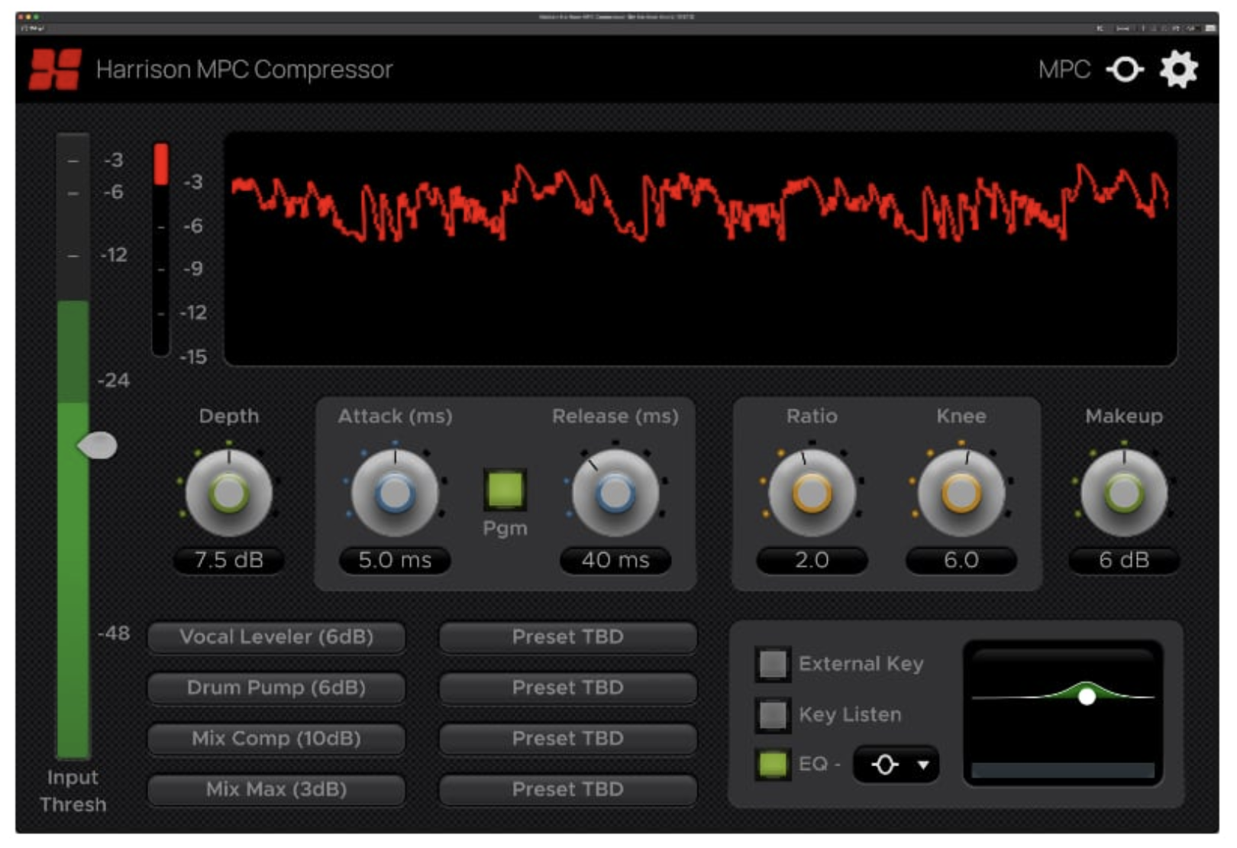Enable External Key

point(773,665)
